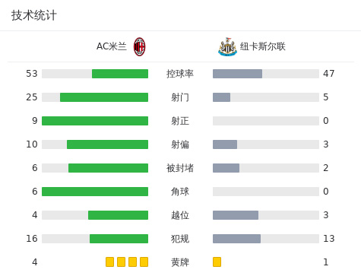Click Newcastle's fouls value 13
This screenshot has width=361, height=276.
(329, 239)
